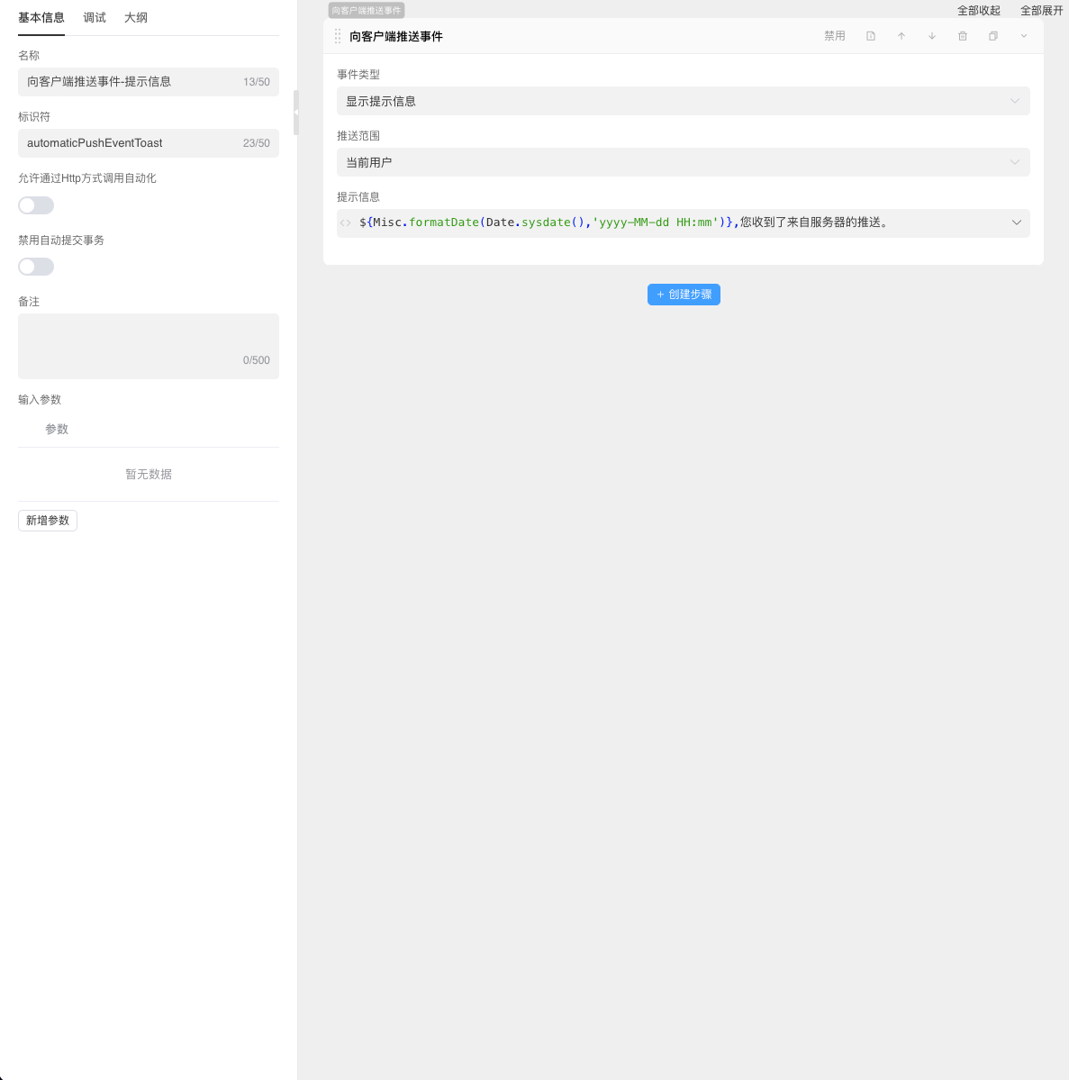
Task: Duplicate the step with the copy icon
Action: coord(993,36)
